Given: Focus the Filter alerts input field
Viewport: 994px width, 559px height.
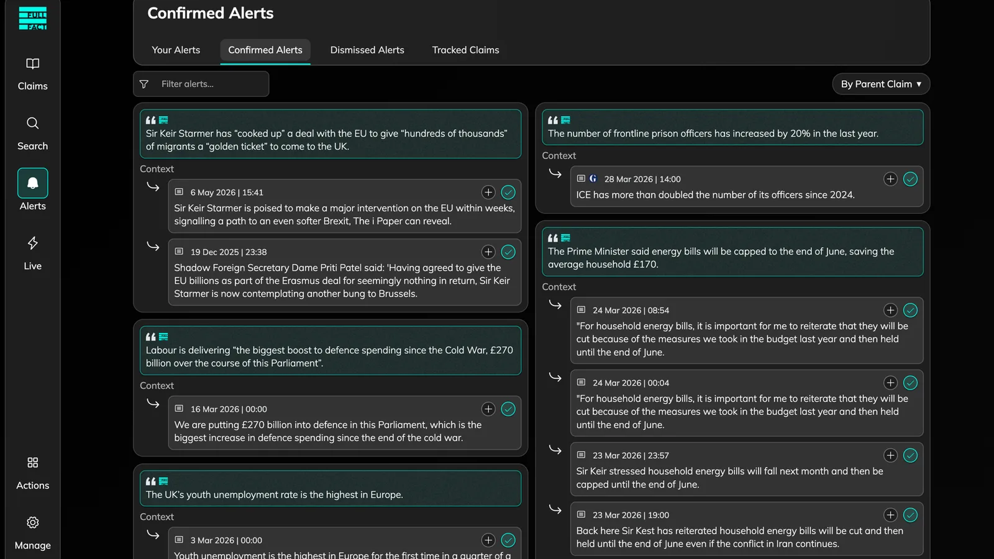Looking at the screenshot, I should click(x=201, y=84).
